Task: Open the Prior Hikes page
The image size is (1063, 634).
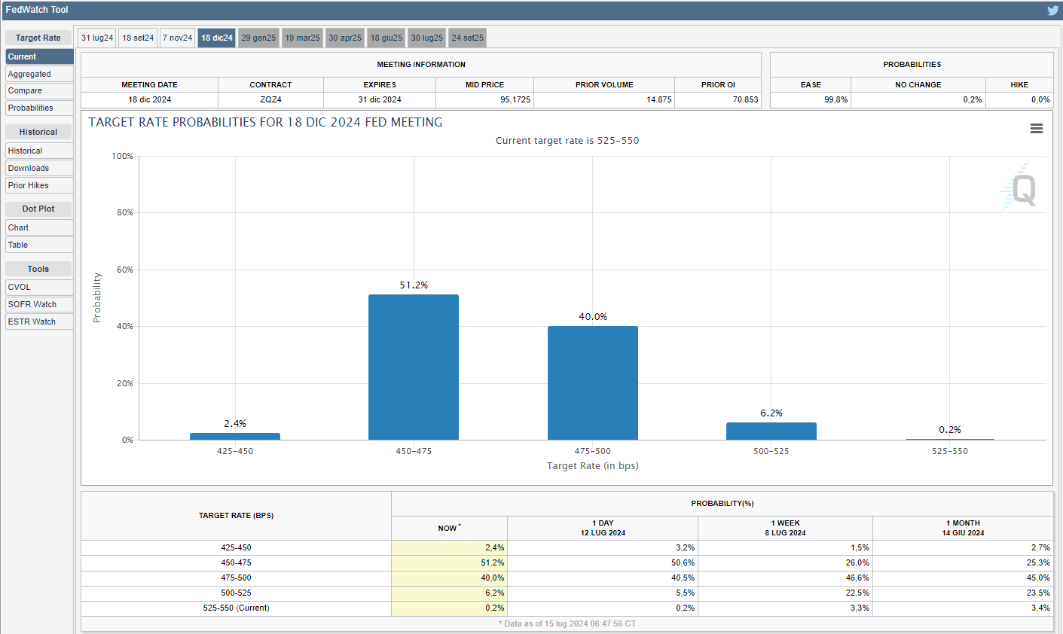Action: (x=39, y=185)
